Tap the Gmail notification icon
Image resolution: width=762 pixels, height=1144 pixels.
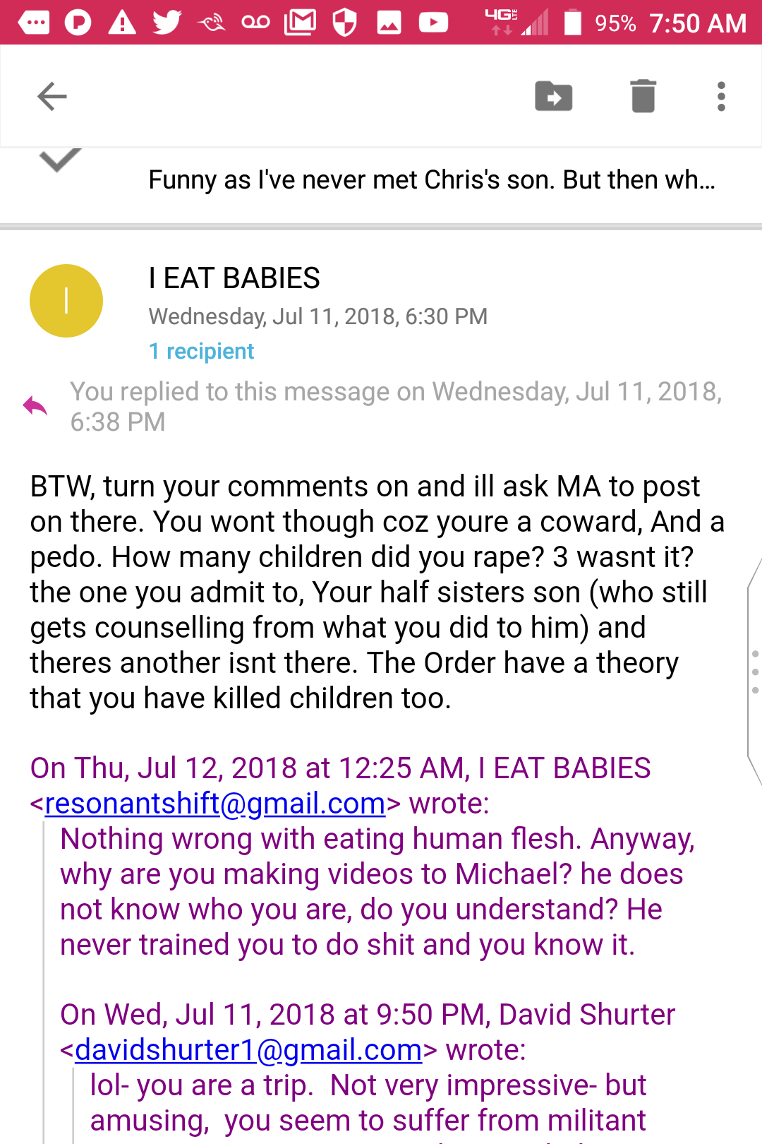pos(300,23)
